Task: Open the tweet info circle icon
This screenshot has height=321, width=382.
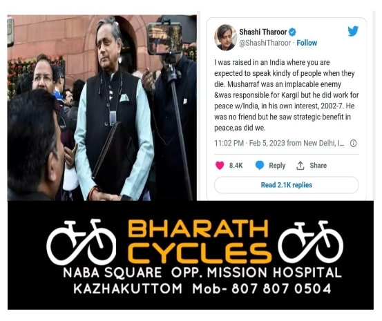Action: [x=353, y=143]
